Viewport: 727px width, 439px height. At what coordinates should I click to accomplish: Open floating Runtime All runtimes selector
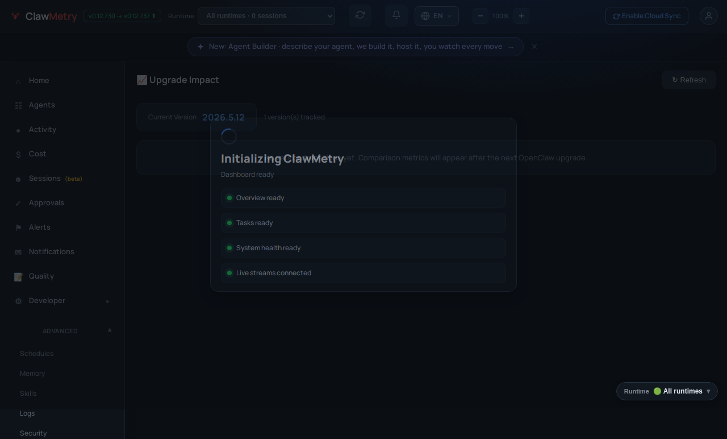[667, 391]
